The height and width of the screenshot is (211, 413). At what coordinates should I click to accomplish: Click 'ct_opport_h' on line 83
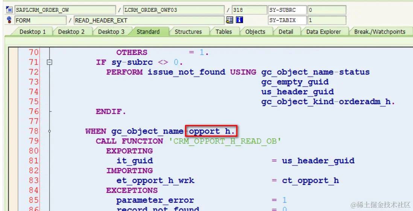311,181
